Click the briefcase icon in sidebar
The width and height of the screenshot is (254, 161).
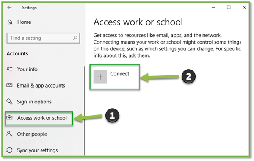point(10,118)
